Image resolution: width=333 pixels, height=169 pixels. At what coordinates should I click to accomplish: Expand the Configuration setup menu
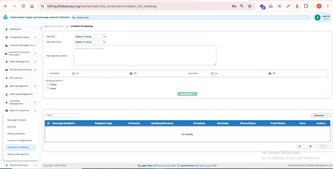click(35, 37)
